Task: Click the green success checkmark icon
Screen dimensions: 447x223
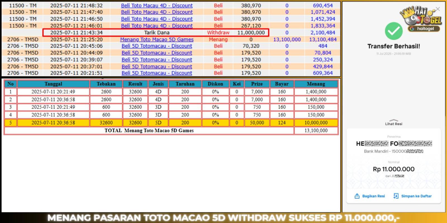Action: (394, 31)
